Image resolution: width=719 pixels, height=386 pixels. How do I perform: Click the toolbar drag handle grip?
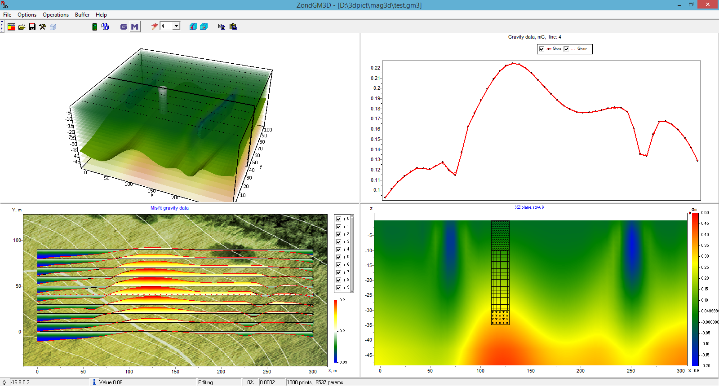pyautogui.click(x=2, y=26)
